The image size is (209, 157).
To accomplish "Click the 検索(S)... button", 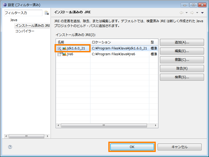I will (x=182, y=77).
